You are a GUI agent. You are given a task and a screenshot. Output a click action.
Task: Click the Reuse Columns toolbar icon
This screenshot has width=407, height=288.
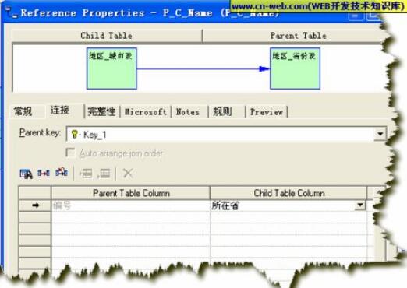tap(44, 173)
